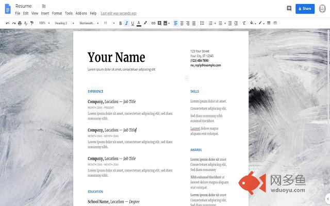Click the Add comment toolbar icon
This screenshot has height=206, width=330.
point(159,23)
